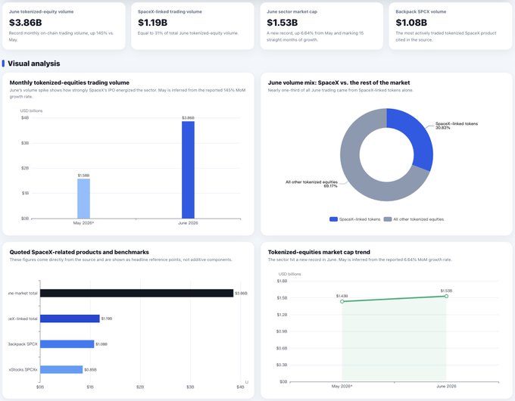The image size is (515, 401).
Task: Click 'USD billions' unit label in volume bar chart
Action: [x=31, y=110]
